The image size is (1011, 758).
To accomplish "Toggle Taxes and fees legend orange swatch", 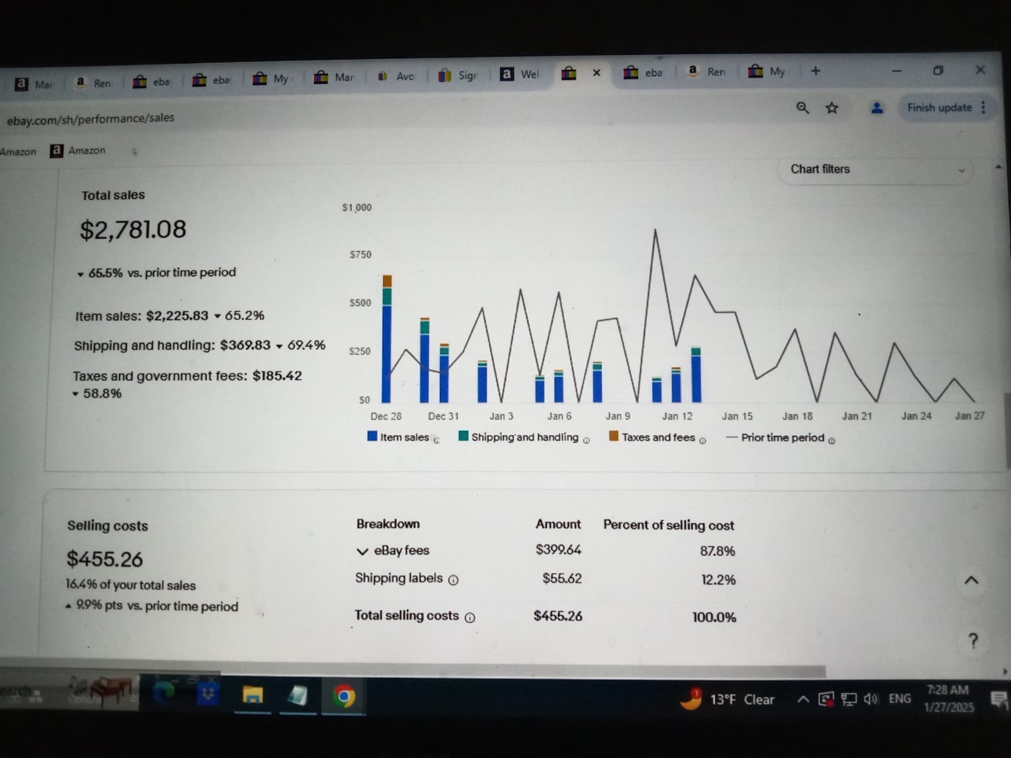I will [x=614, y=436].
